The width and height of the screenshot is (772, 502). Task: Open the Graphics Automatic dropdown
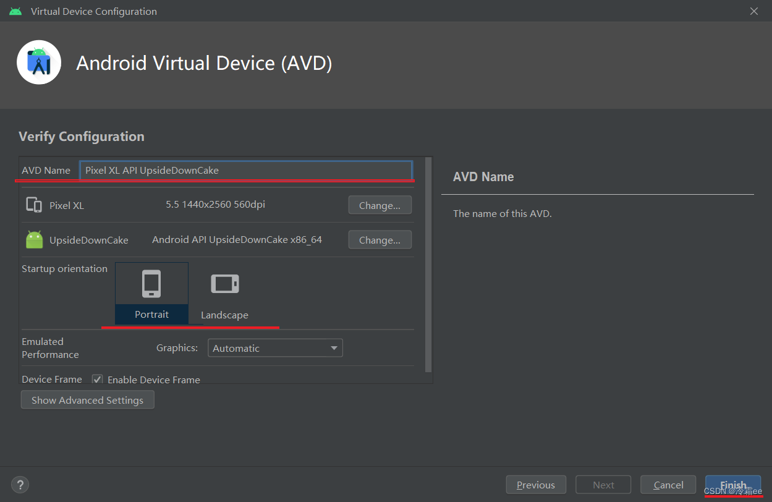click(275, 347)
